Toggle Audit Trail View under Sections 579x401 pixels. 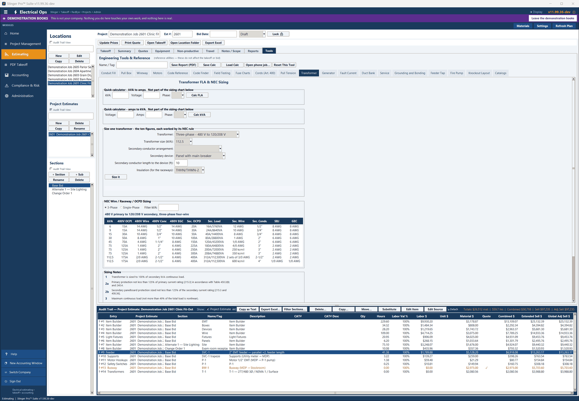coord(51,169)
